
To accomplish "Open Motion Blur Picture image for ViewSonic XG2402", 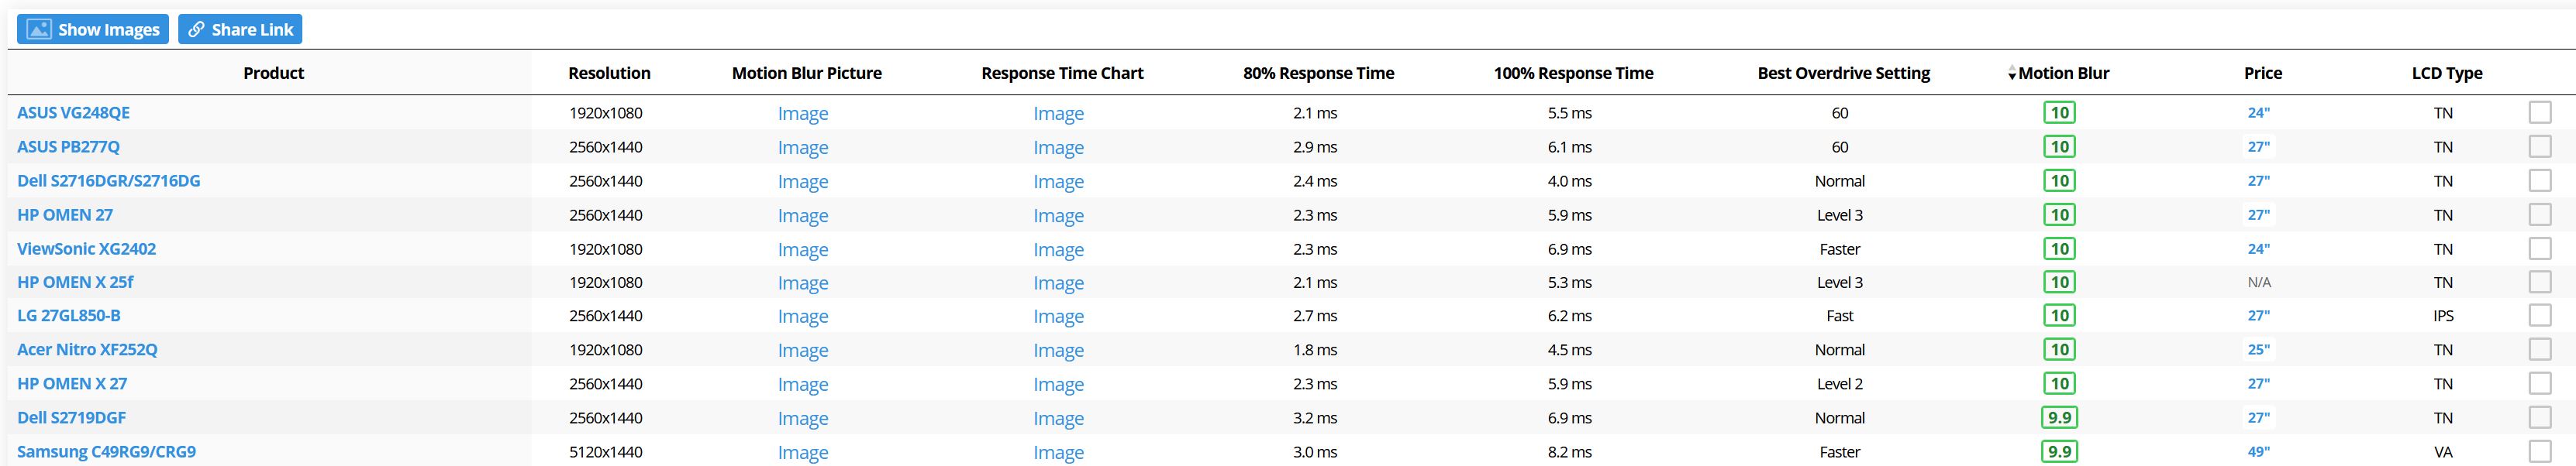I will [x=803, y=249].
